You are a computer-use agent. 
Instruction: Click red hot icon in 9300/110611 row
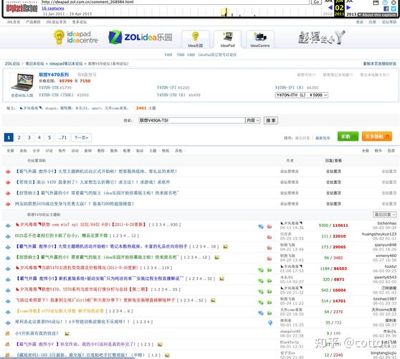269,226
